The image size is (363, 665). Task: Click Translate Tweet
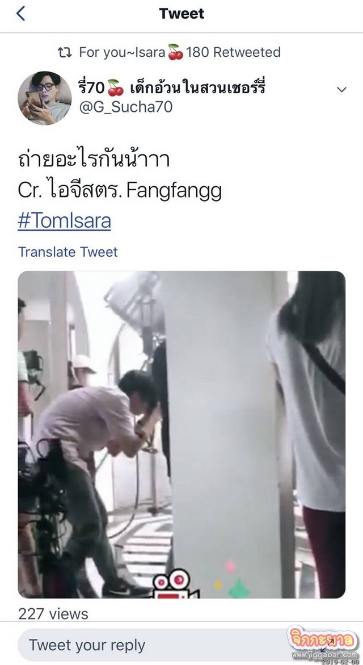tap(67, 252)
